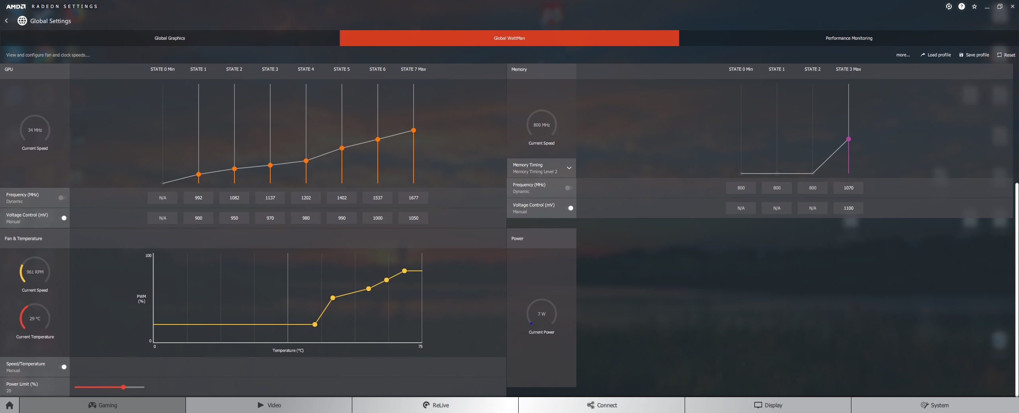Toggle Memory Voltage Control (mV) switch

click(570, 208)
